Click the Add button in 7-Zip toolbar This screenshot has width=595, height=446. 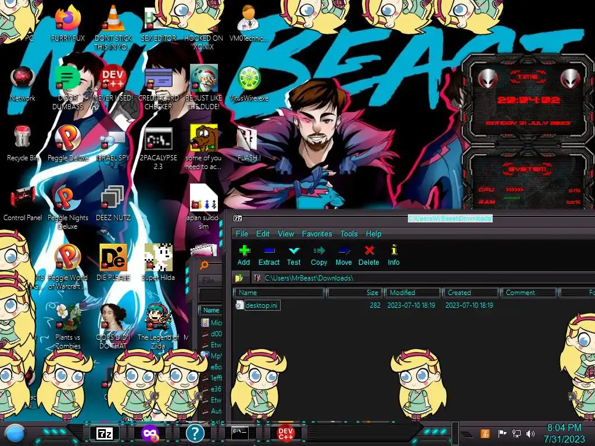click(244, 256)
